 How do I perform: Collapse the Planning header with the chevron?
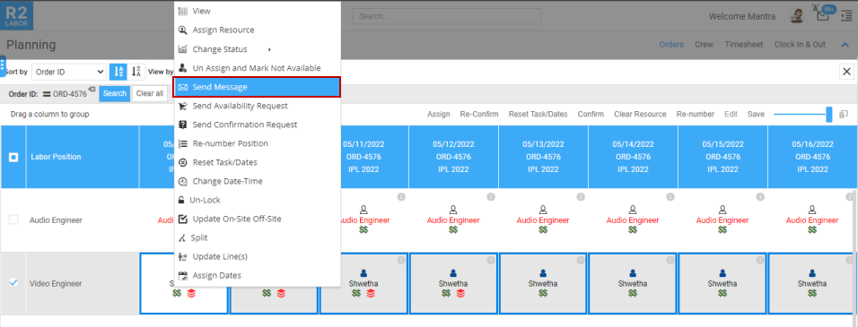[x=844, y=44]
